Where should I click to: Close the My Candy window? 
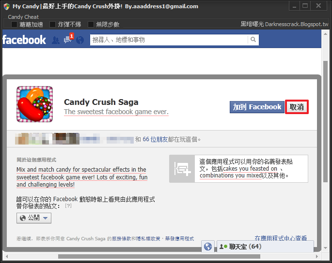pos(318,6)
